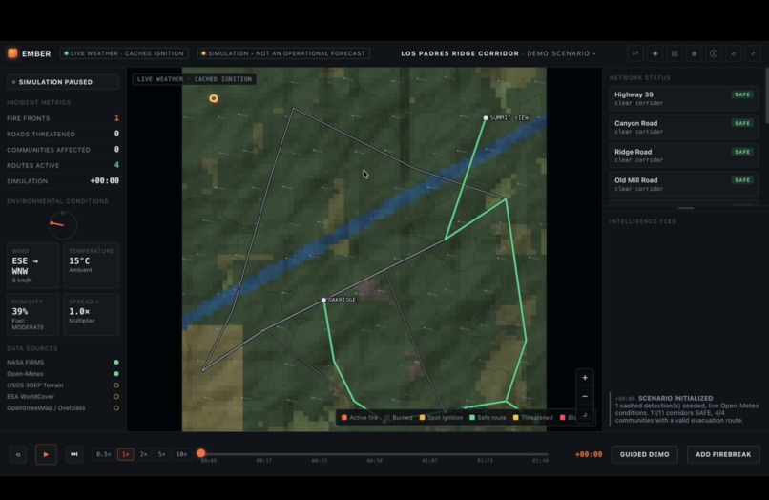The width and height of the screenshot is (769, 500).
Task: Click the Simulation Not An Operational Forecast badge
Action: [x=284, y=53]
